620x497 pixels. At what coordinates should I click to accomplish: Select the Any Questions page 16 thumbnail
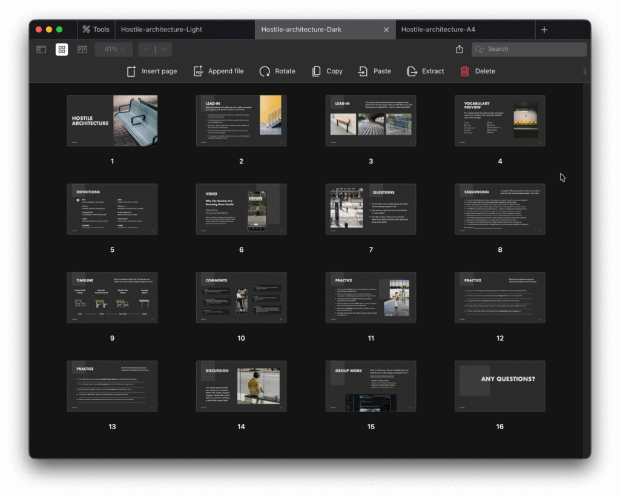click(500, 386)
